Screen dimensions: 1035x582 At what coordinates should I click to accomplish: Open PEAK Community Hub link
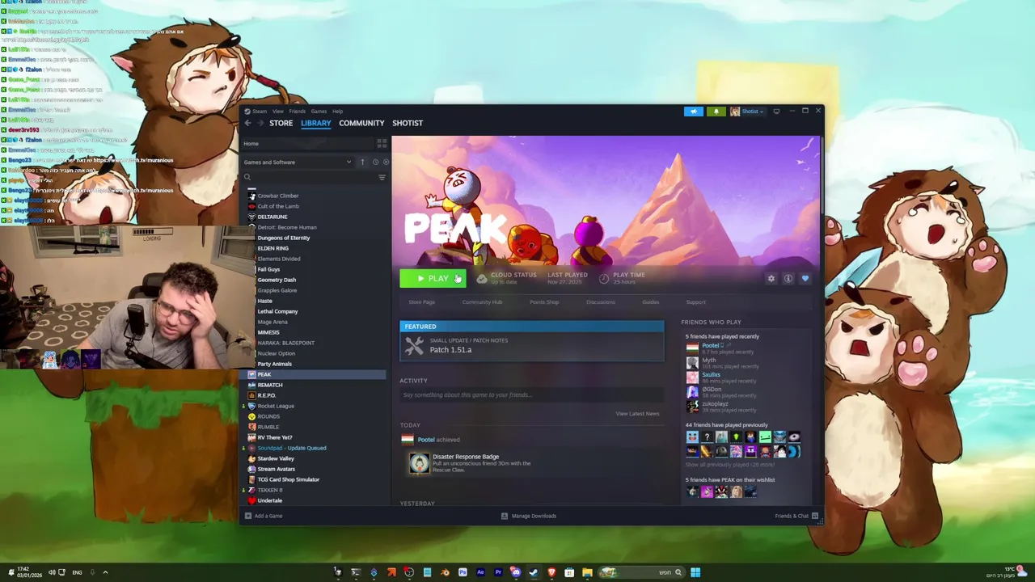click(x=482, y=302)
